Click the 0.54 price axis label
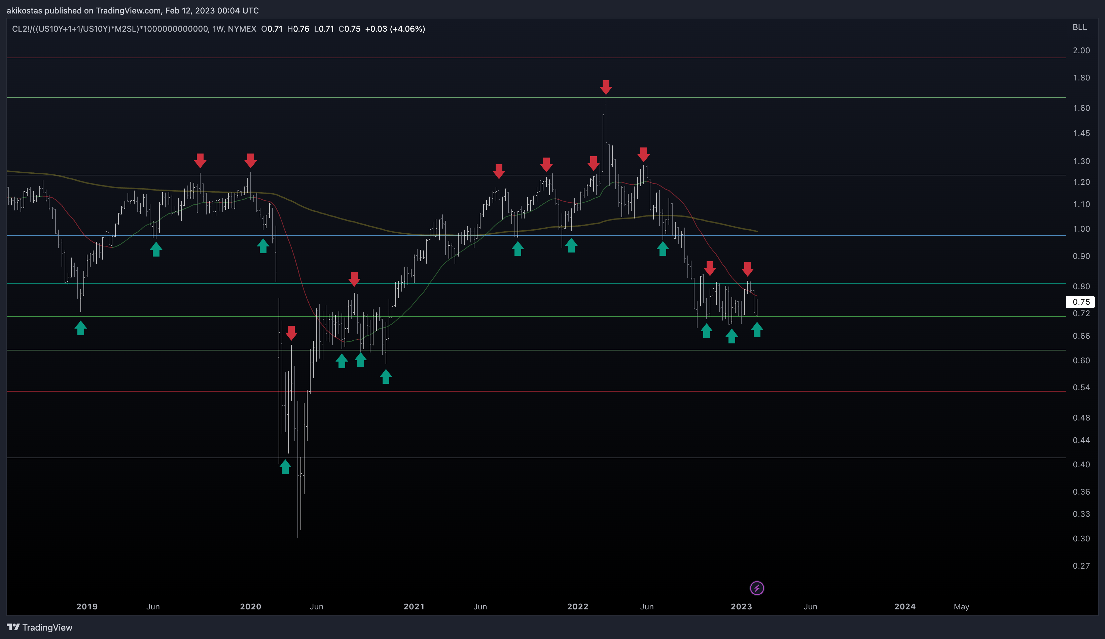Viewport: 1105px width, 639px height. pos(1081,388)
